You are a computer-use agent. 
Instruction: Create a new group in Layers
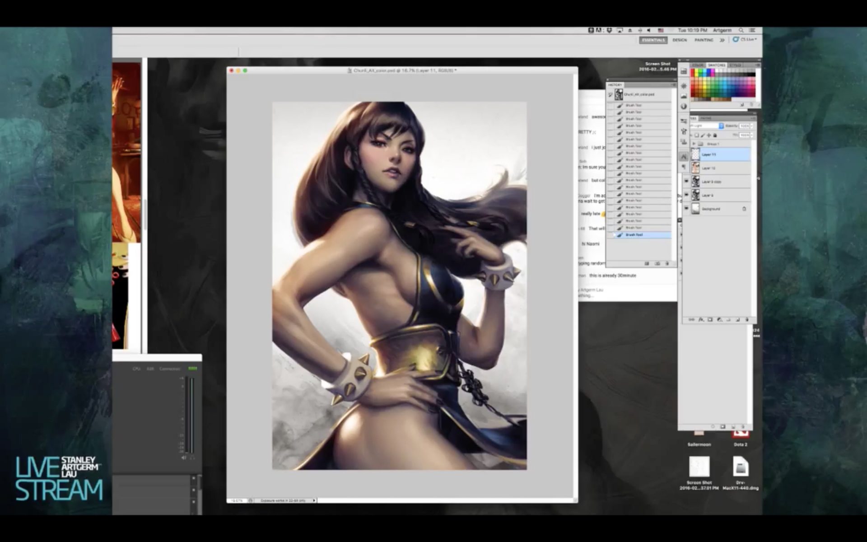(x=728, y=320)
